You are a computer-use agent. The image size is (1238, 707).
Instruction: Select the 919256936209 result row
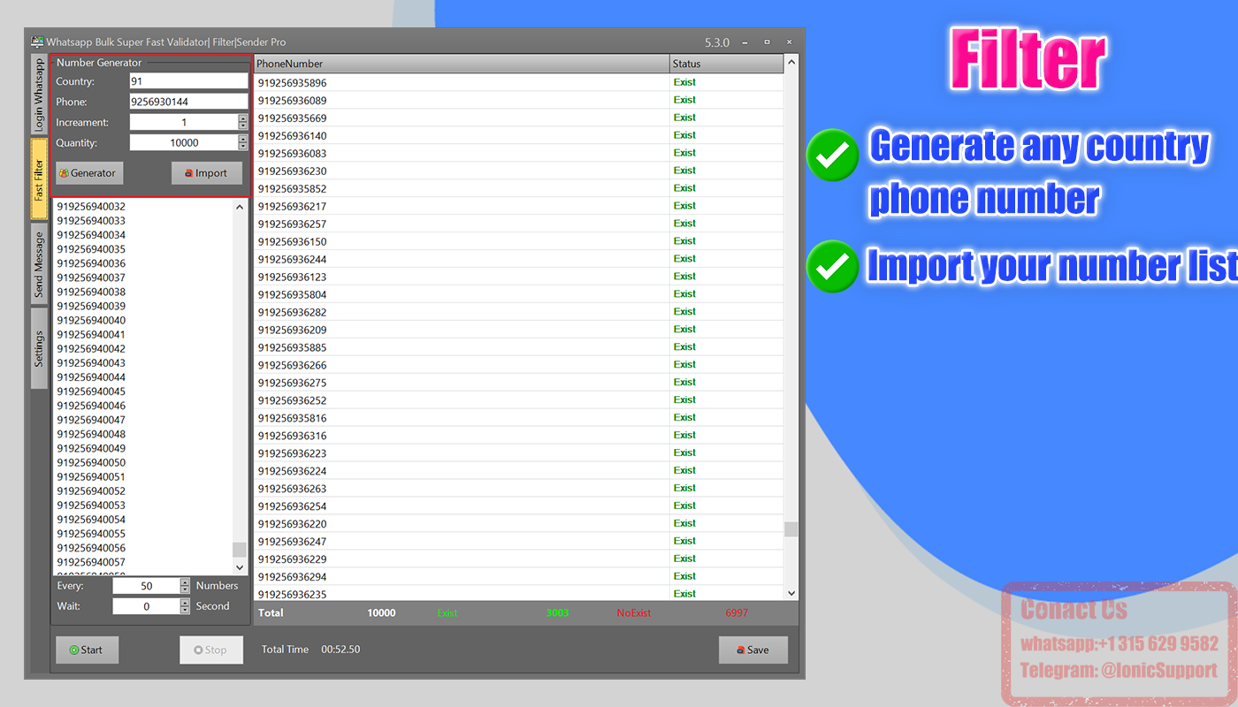click(x=518, y=330)
